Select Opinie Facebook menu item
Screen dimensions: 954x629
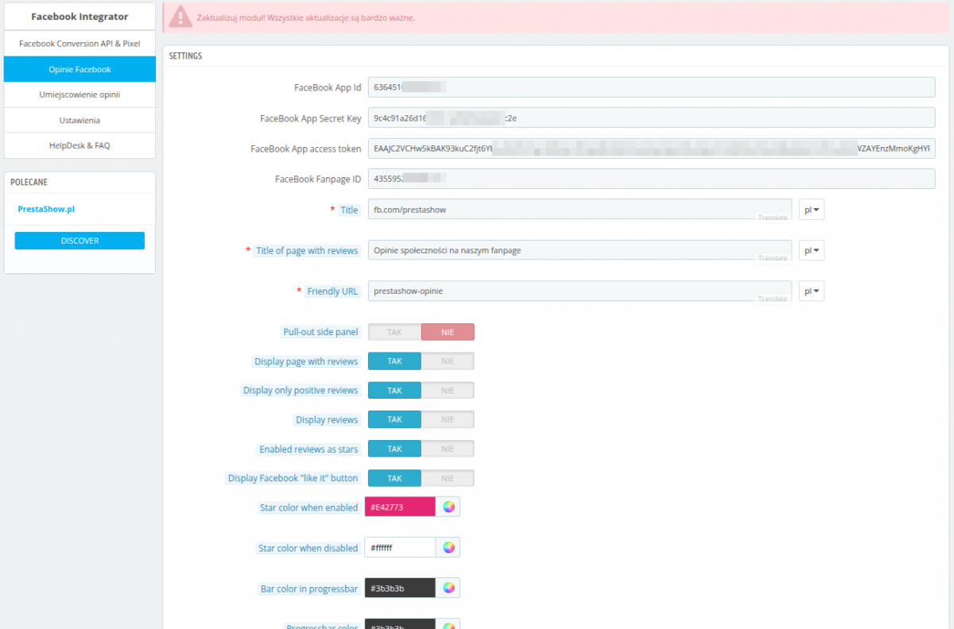(x=79, y=69)
